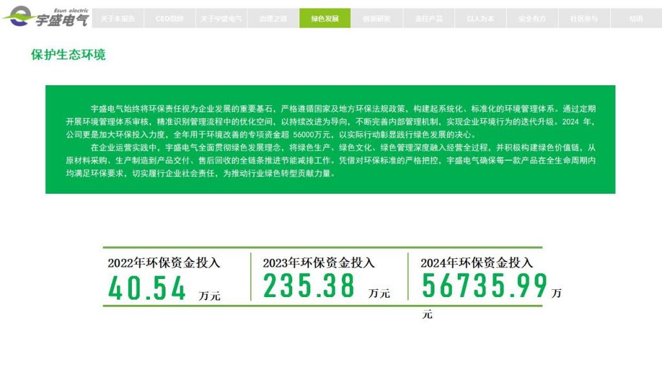Click the 保护生态环境 section heading
The image size is (662, 372).
click(x=68, y=55)
